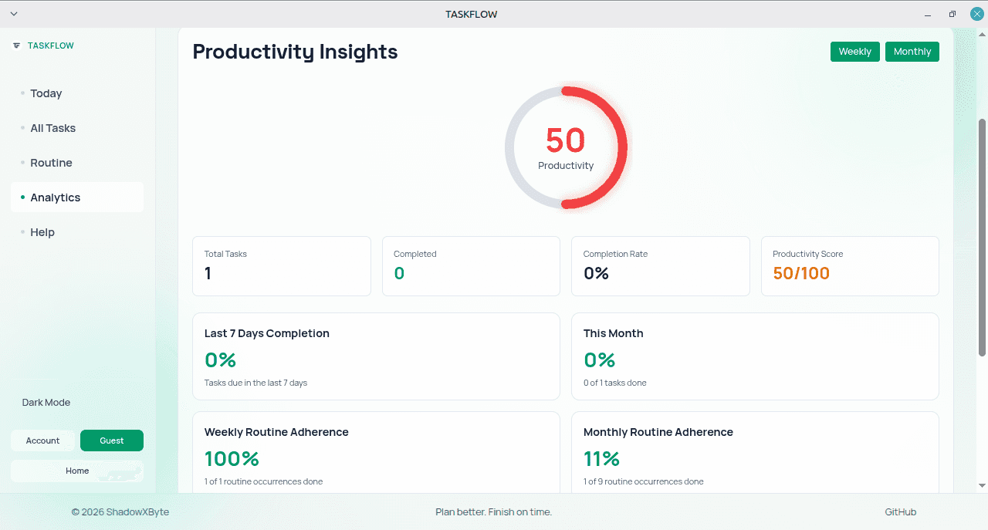Toggle Dark Mode

click(x=46, y=403)
